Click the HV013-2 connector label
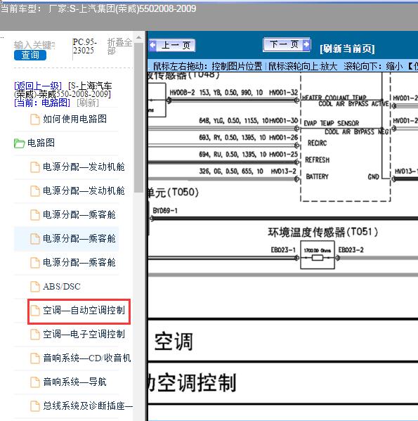 tap(284, 171)
